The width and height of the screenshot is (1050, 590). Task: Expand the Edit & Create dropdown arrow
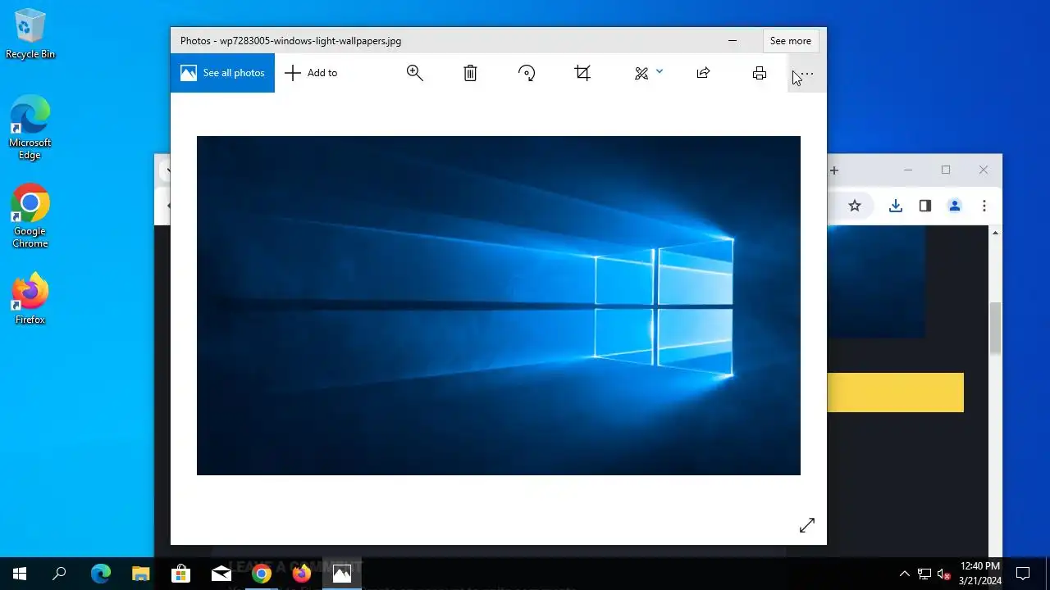[660, 72]
